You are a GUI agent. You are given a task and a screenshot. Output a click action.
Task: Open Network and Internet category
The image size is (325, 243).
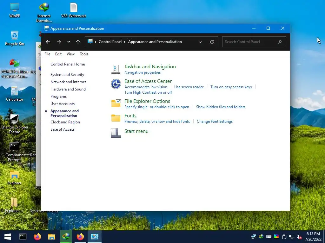[68, 82]
